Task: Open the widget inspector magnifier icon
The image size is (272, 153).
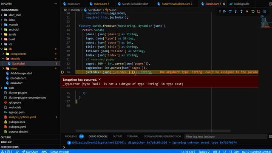Action: point(264,11)
